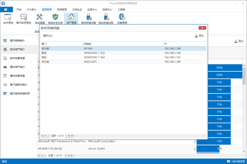Select the WINDOWS 7 X64 terminal row
247x164 pixels.
click(123, 57)
